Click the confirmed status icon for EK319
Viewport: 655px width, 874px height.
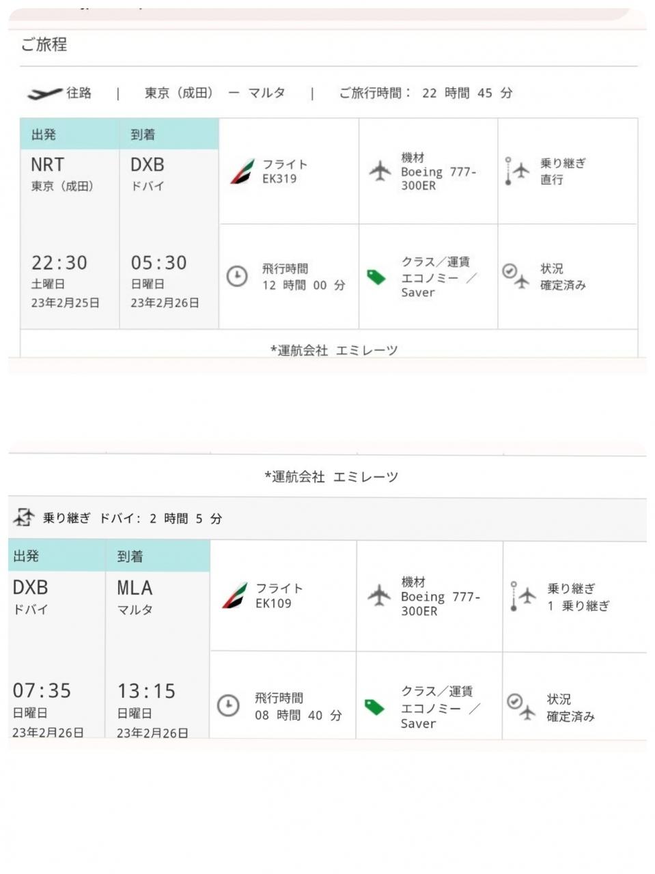tap(516, 275)
